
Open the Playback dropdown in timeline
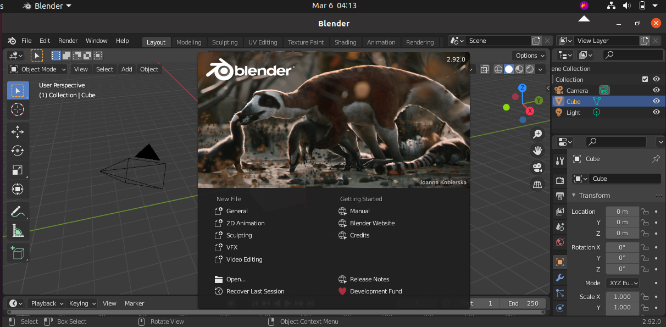coord(46,303)
